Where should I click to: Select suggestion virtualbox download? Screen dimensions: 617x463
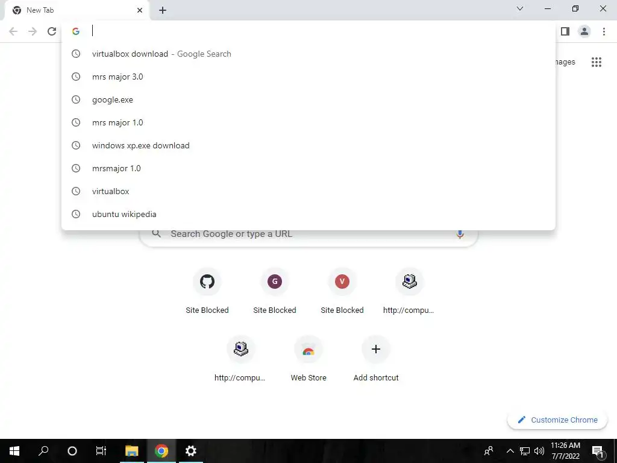tap(308, 54)
